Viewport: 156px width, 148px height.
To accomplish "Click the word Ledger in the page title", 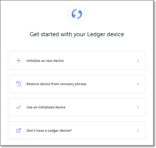I will pos(96,34).
